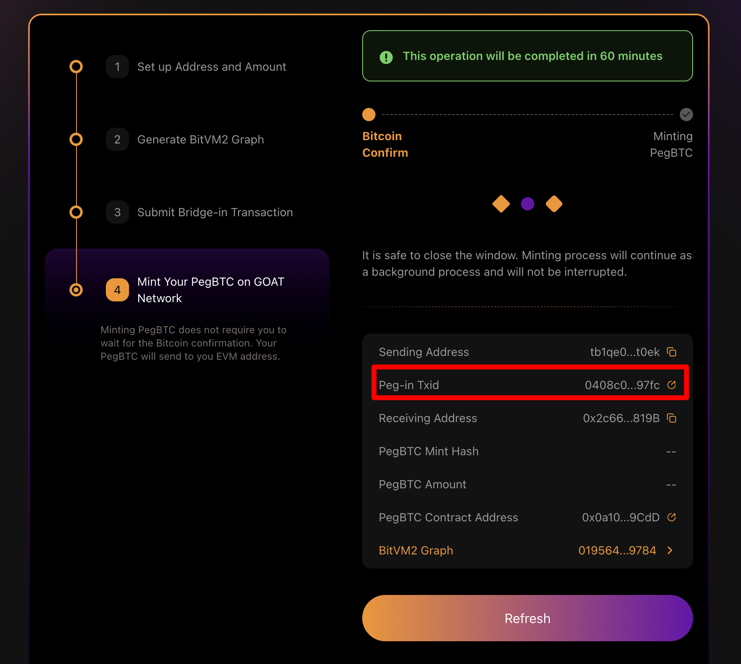This screenshot has width=741, height=664.
Task: Click the dashed progress line between stages
Action: (528, 115)
